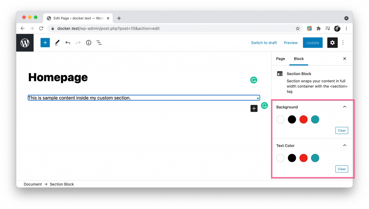
Task: Open document details with the info icon
Action: [89, 43]
